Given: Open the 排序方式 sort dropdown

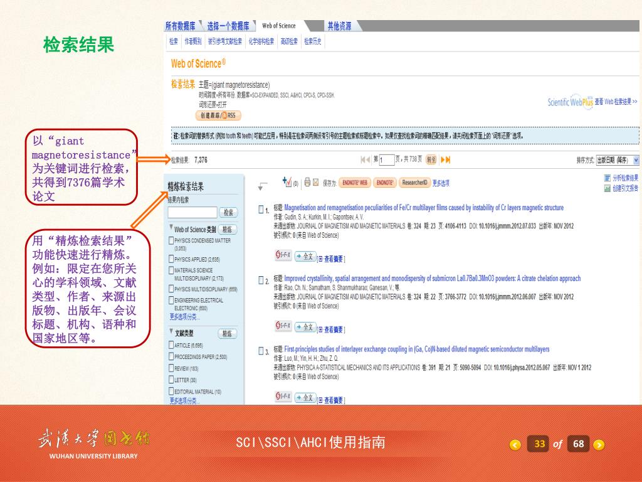Looking at the screenshot, I should [x=617, y=160].
